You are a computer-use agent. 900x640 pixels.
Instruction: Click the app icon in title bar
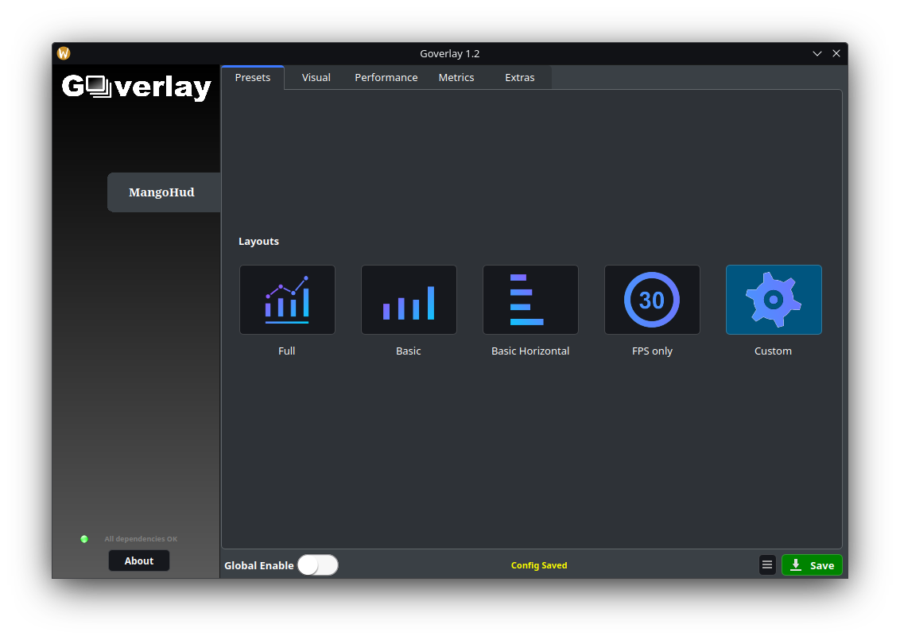(x=64, y=53)
